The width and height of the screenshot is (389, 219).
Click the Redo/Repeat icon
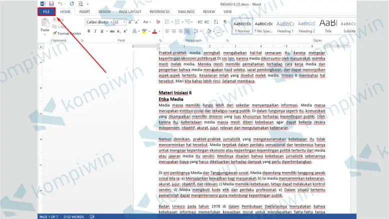point(71,3)
